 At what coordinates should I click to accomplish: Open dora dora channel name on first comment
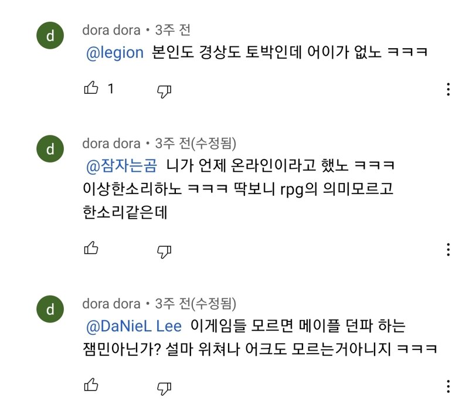tap(111, 30)
